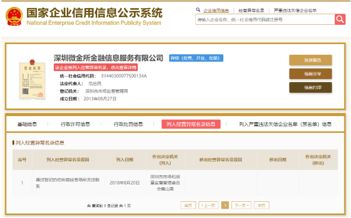This screenshot has height=218, width=351.
Task: Switch to the 行政处罚信息 tab
Action: [128, 124]
